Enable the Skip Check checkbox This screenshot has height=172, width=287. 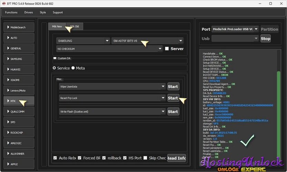[145, 158]
